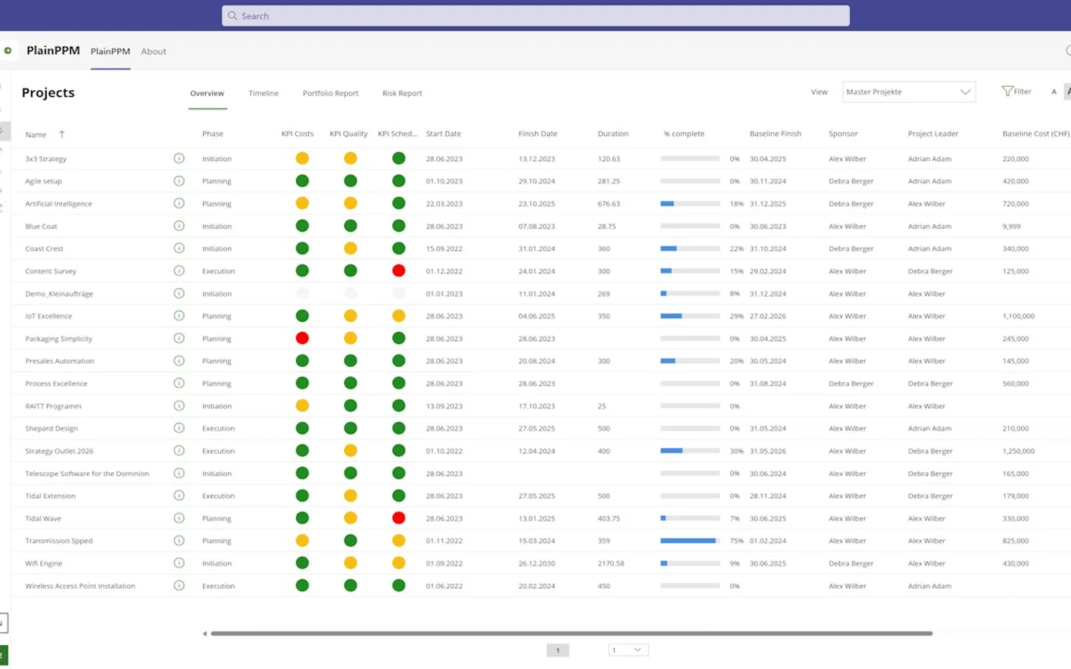The height and width of the screenshot is (669, 1071).
Task: Open info icon for Packaging Simplicity project
Action: 179,339
